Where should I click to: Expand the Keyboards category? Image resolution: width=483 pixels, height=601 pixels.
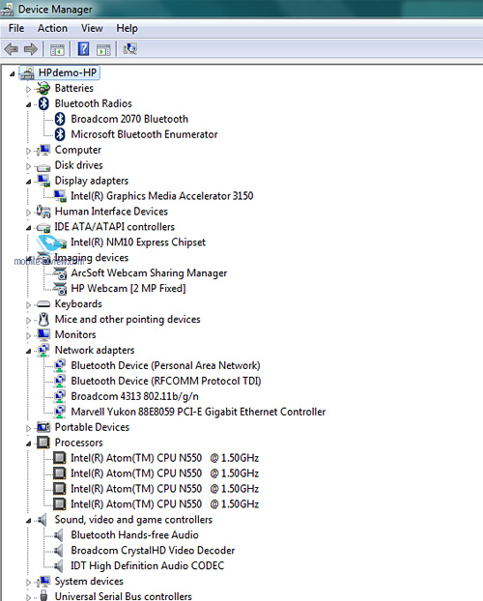28,305
